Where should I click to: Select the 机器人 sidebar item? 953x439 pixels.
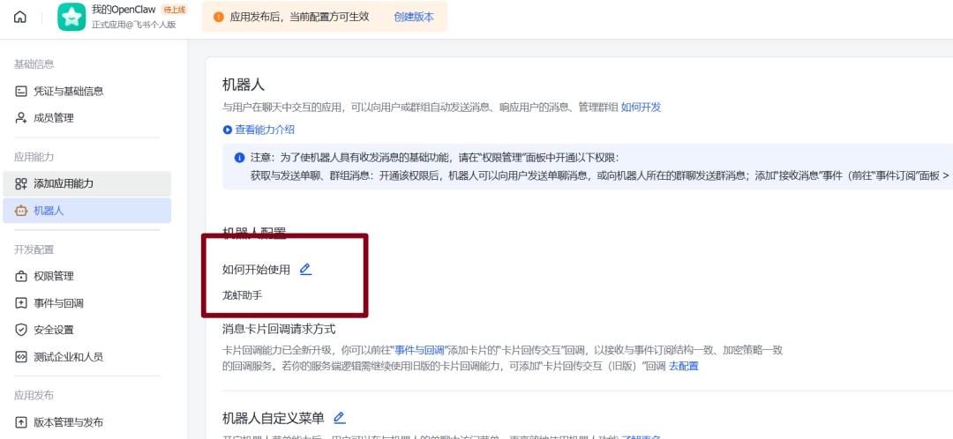click(49, 211)
